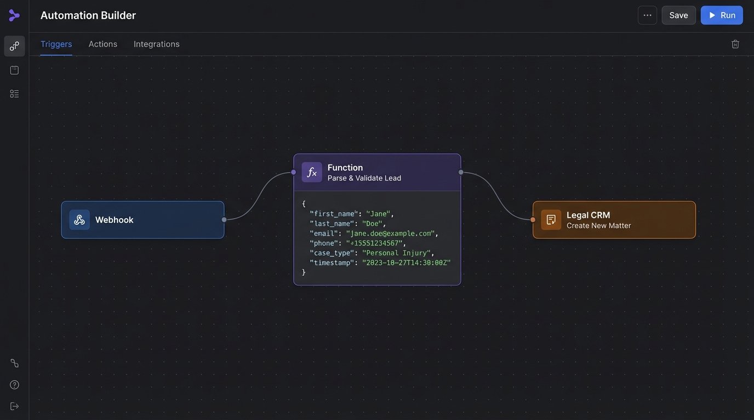The width and height of the screenshot is (754, 420).
Task: Click inside the Function JSON code area
Action: click(377, 238)
